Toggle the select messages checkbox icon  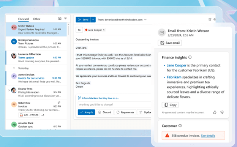tap(60, 19)
